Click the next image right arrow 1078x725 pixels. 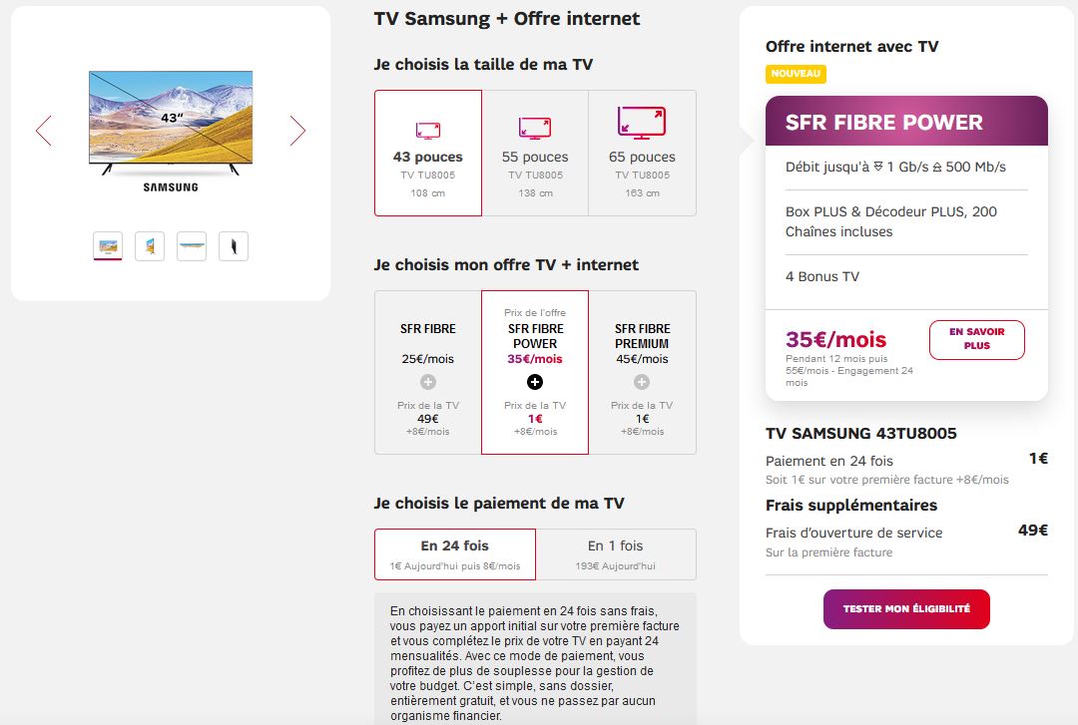297,131
